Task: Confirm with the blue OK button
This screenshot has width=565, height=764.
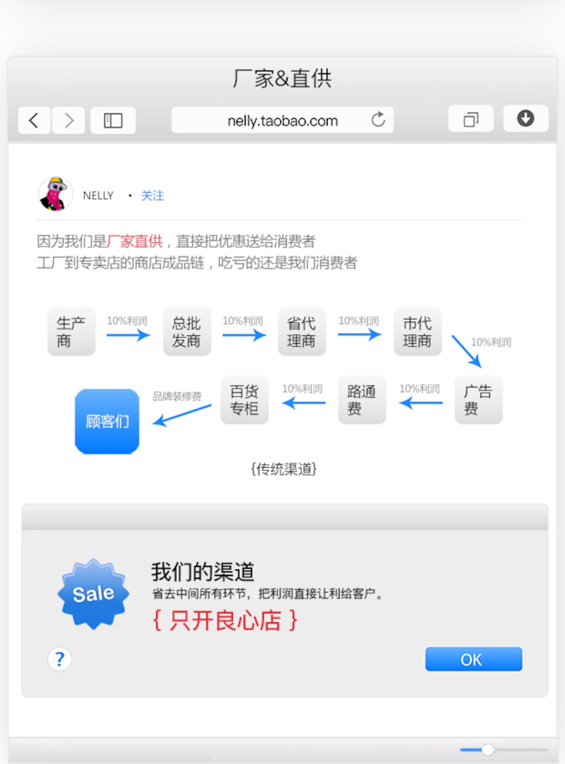Action: pyautogui.click(x=474, y=659)
